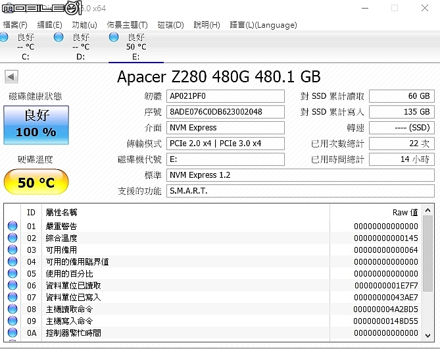The image size is (440, 349).
Task: Click the 50 °C temperature indicator
Action: click(x=36, y=182)
